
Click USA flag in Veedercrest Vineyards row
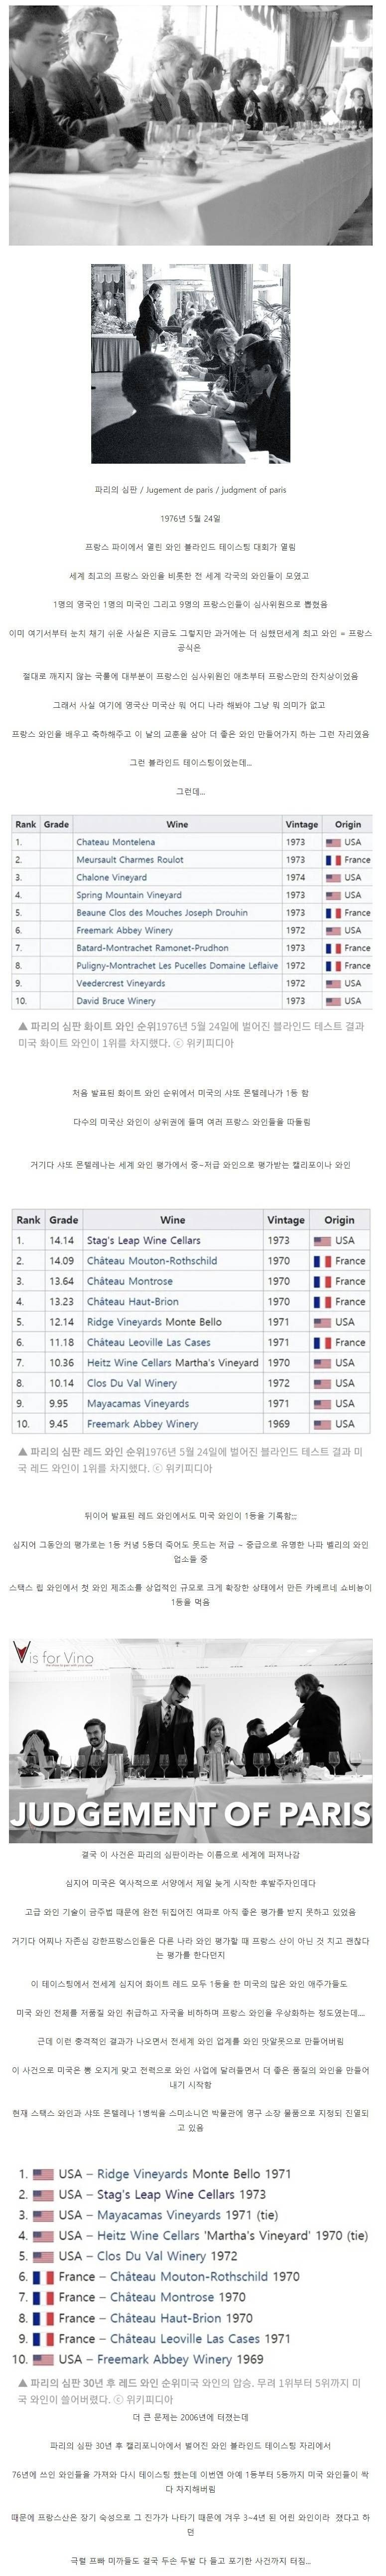click(333, 983)
